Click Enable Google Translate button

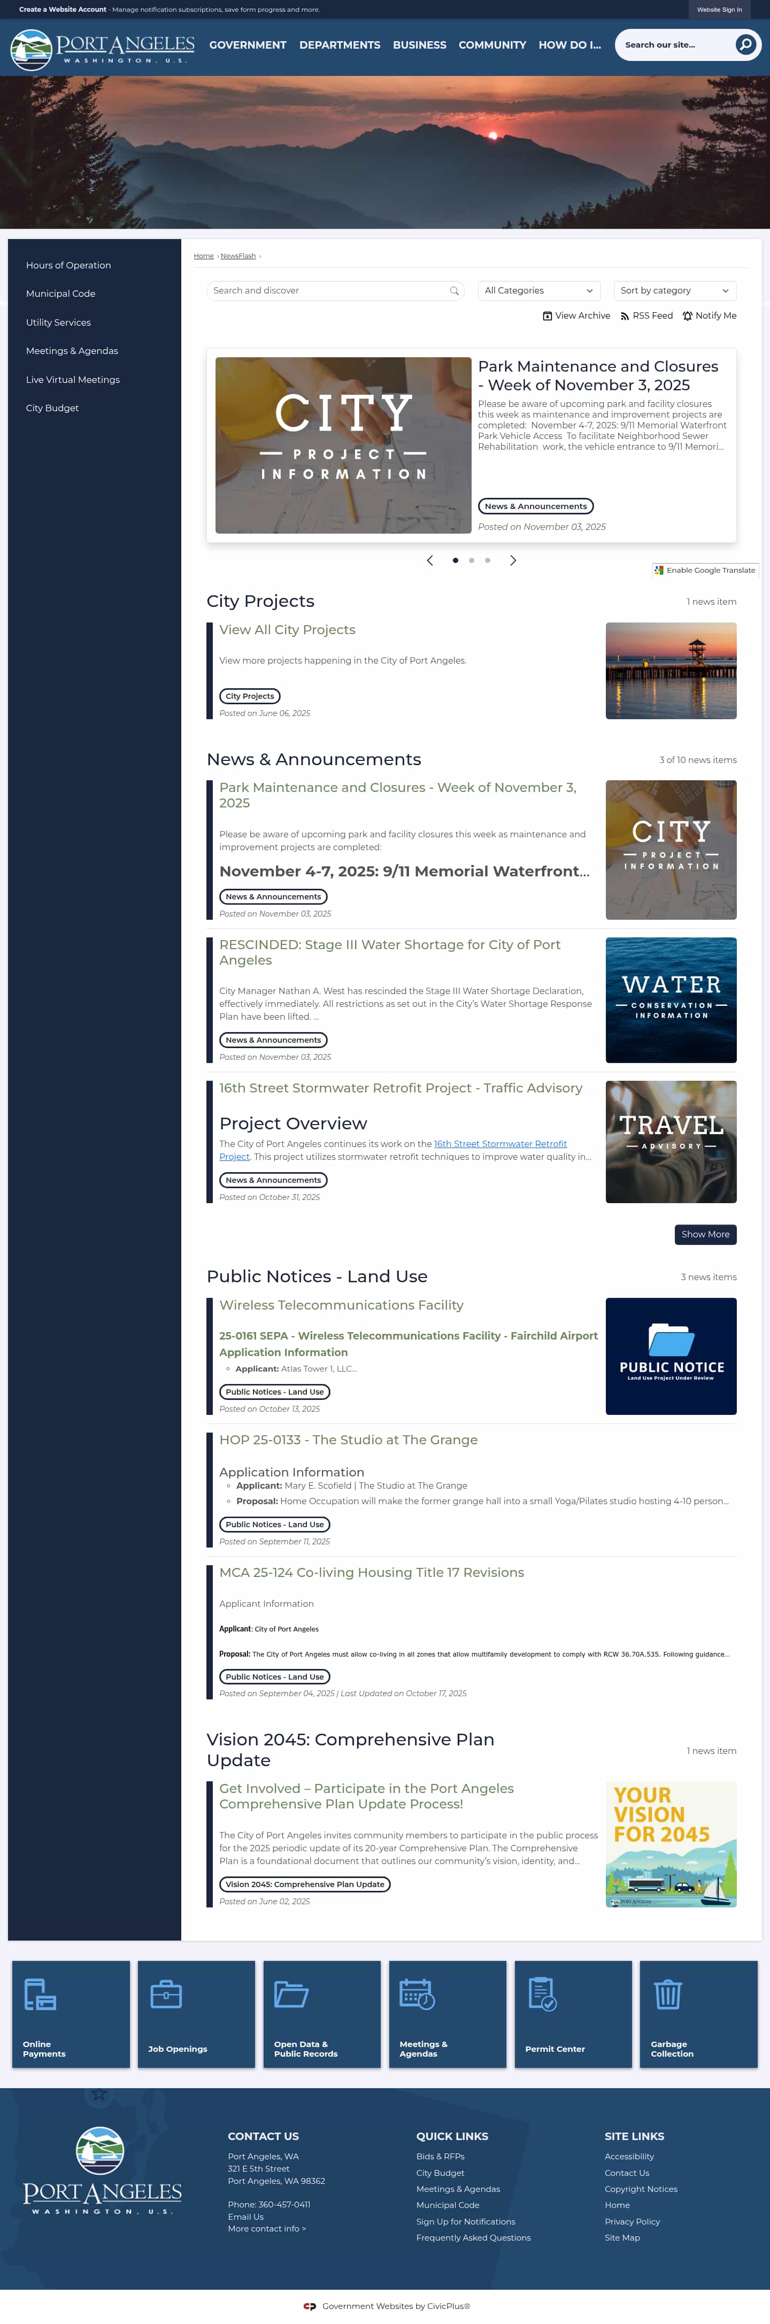705,570
